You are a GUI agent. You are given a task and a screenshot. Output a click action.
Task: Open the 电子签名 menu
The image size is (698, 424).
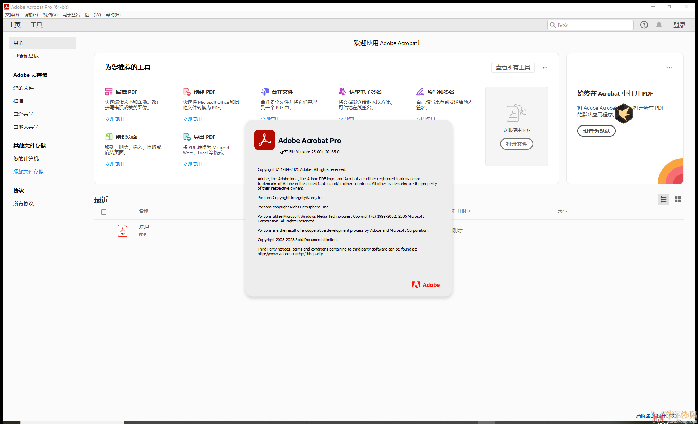[x=71, y=15]
